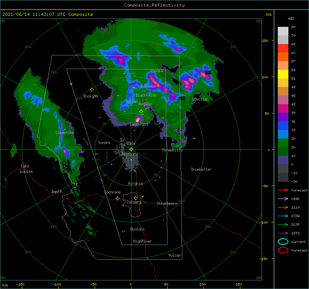
Task: Click the RedDeer city label
Action: (x=146, y=104)
